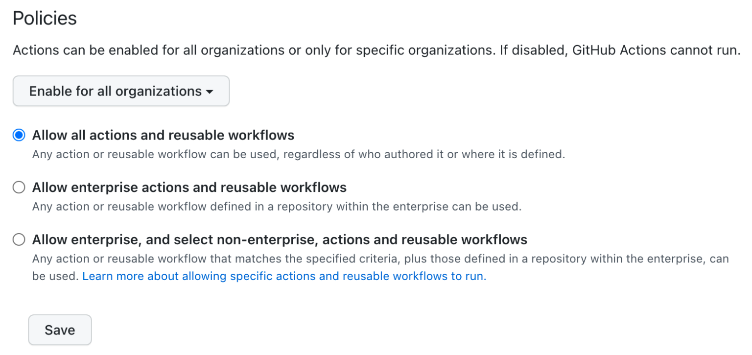This screenshot has height=355, width=752.
Task: Click the select non-enterprise workflows option label
Action: point(279,239)
